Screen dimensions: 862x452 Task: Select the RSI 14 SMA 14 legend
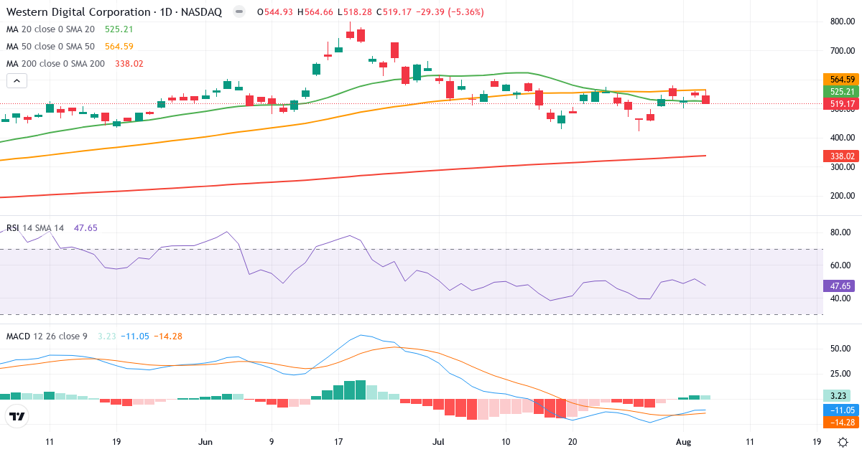35,227
